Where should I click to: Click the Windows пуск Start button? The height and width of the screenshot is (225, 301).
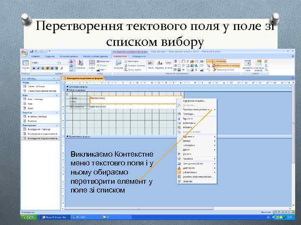[x=30, y=217]
